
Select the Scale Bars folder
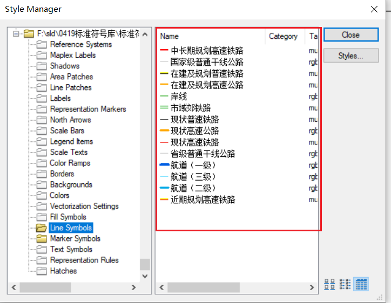pyautogui.click(x=67, y=130)
